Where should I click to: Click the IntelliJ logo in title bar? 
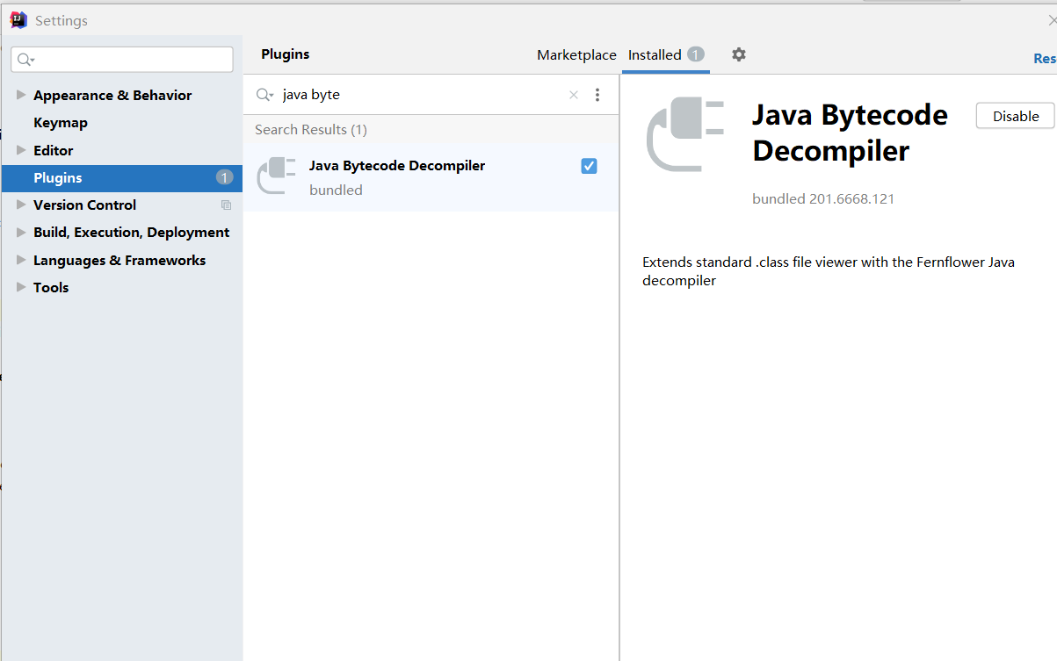tap(18, 20)
